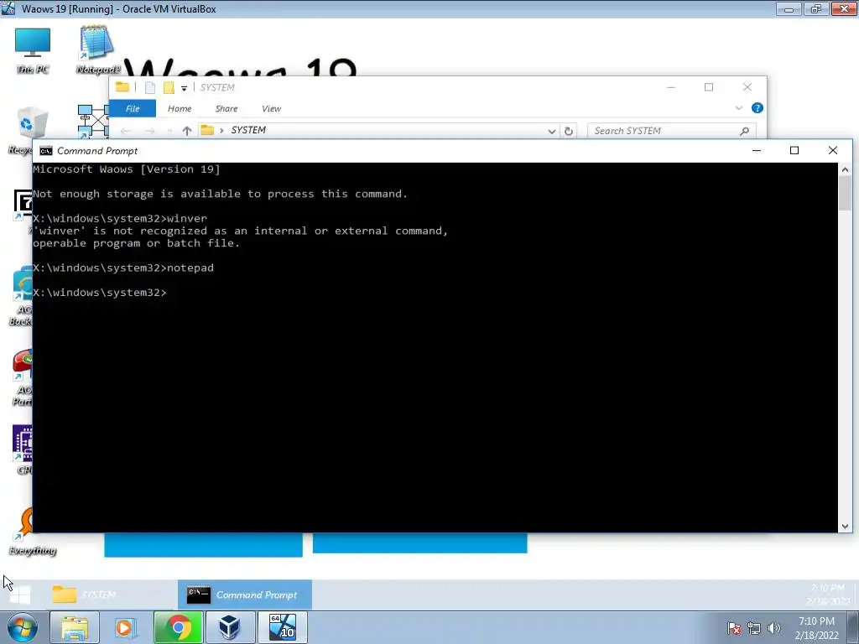Click the SYSTEM breadcrumb in address bar
Image resolution: width=859 pixels, height=644 pixels.
tap(248, 130)
